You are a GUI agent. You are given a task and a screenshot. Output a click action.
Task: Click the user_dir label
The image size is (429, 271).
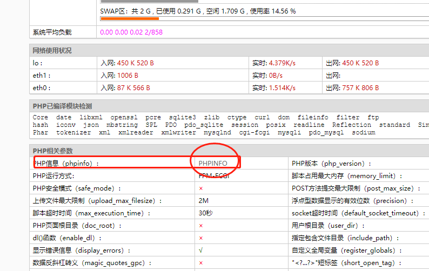pos(328,226)
